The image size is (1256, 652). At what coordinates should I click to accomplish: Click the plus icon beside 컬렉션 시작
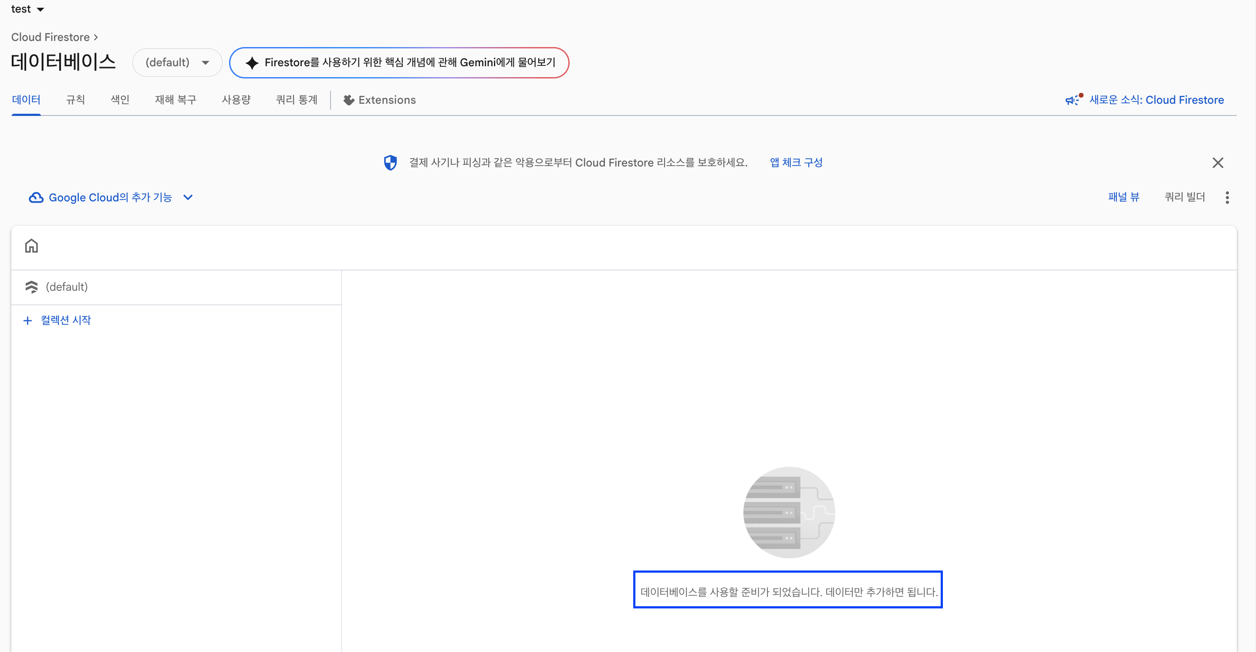pyautogui.click(x=27, y=321)
